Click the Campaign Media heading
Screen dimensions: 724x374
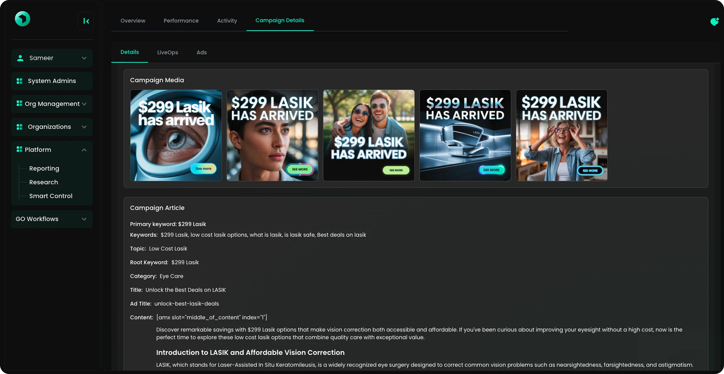157,80
